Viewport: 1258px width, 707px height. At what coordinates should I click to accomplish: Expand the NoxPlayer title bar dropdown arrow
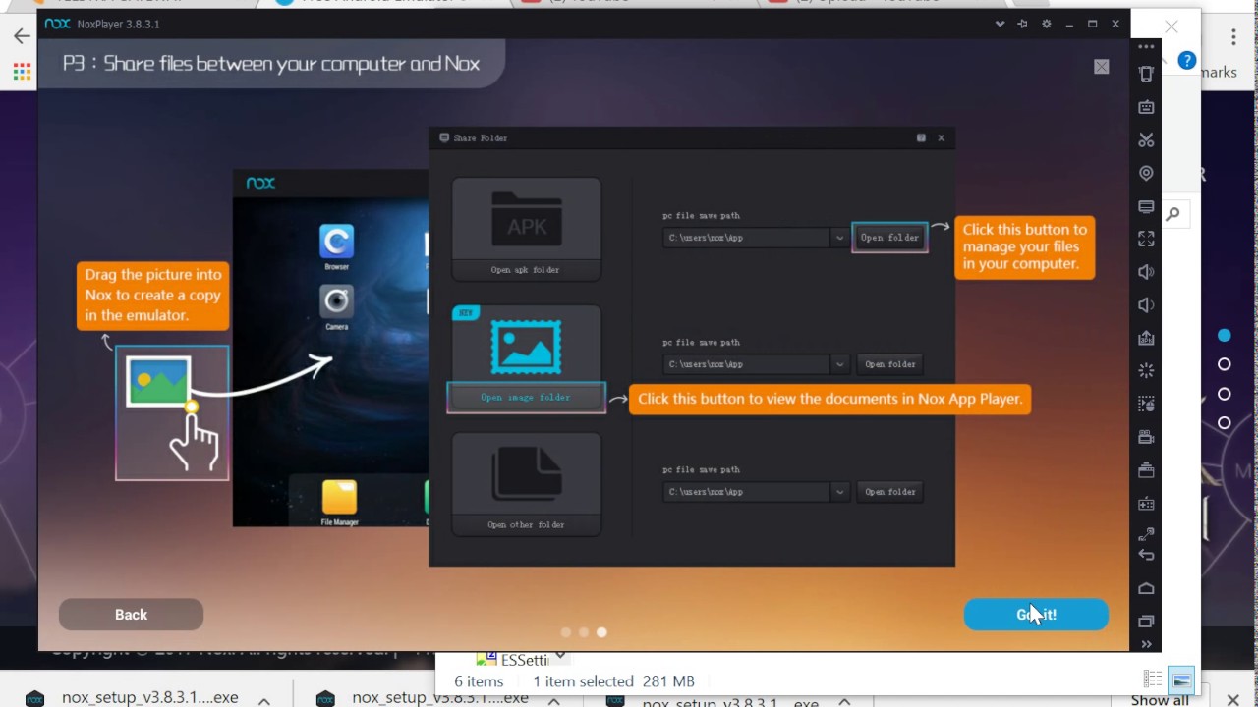click(x=1000, y=24)
